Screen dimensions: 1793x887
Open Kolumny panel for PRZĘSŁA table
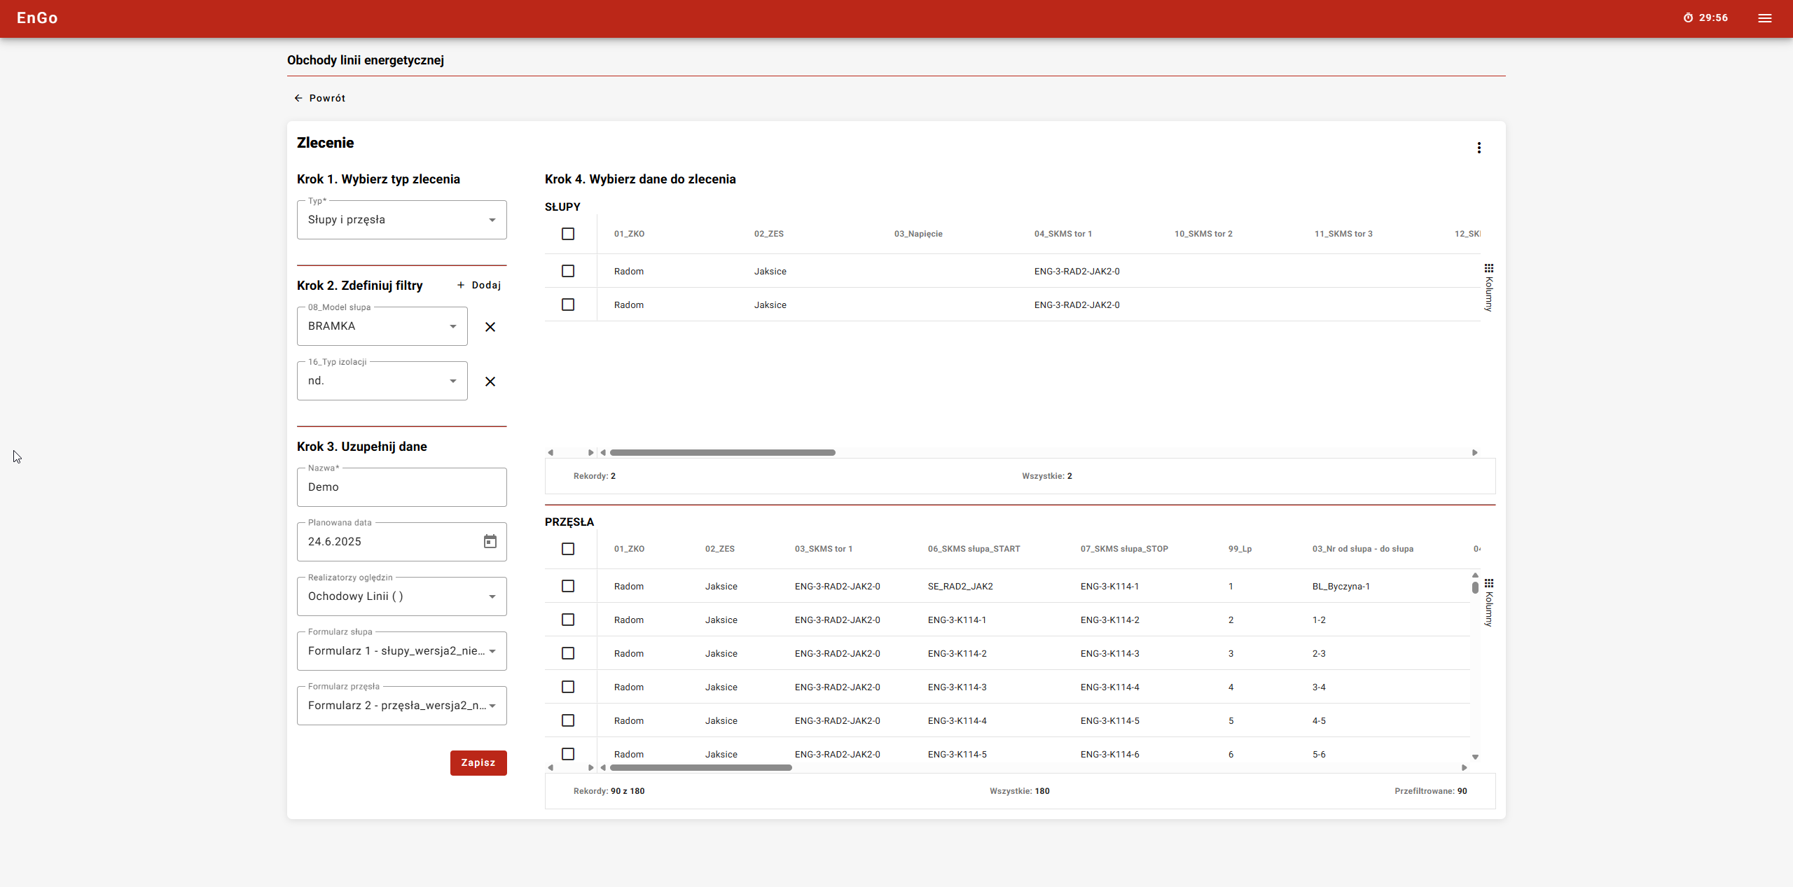pos(1488,603)
